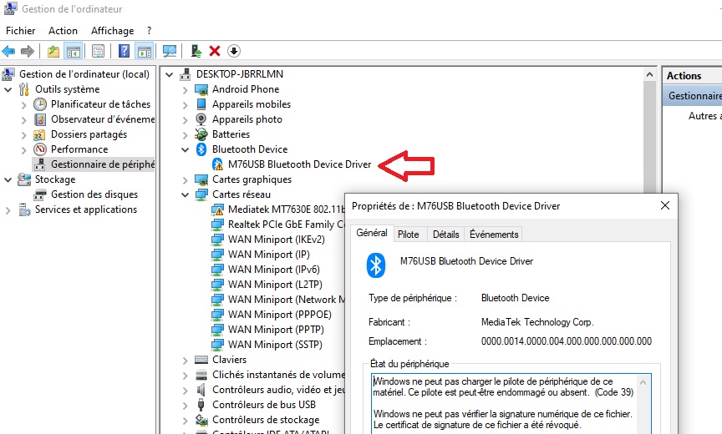Expand the Dossiers partagés node
The width and height of the screenshot is (722, 434).
(24, 134)
